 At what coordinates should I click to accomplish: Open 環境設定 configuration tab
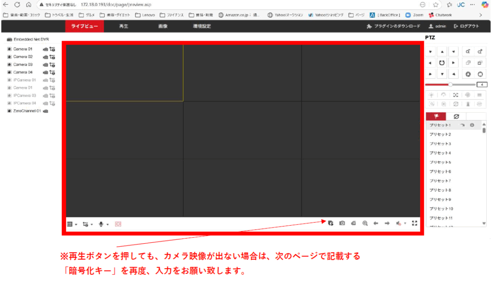click(202, 26)
